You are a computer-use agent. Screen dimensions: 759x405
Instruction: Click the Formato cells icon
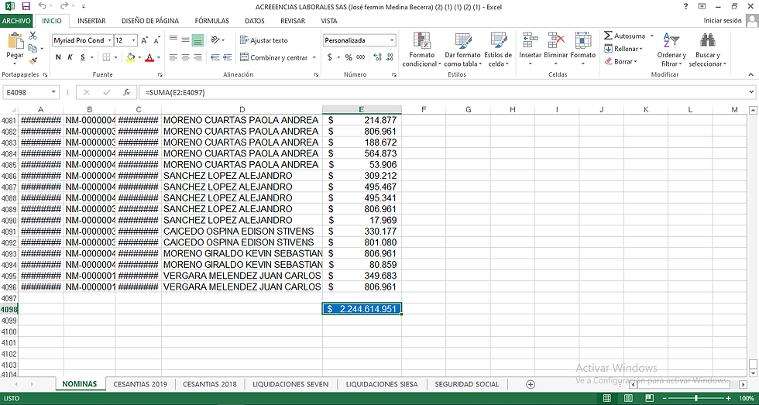click(582, 40)
